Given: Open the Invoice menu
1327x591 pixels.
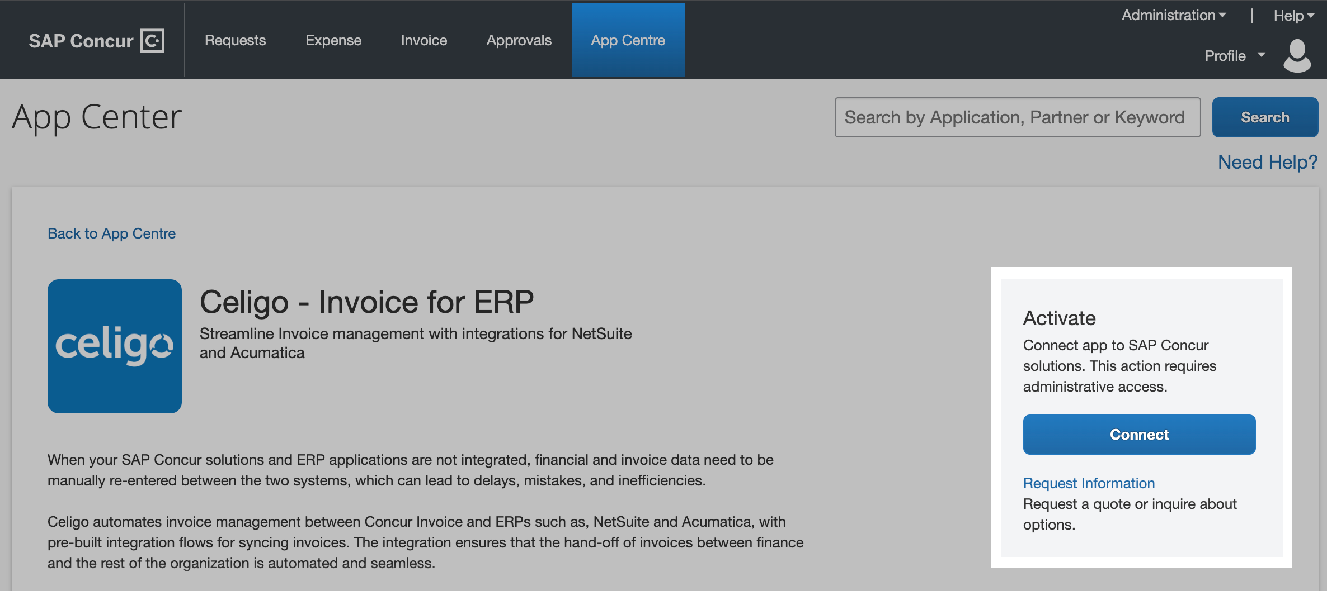Looking at the screenshot, I should [x=423, y=40].
